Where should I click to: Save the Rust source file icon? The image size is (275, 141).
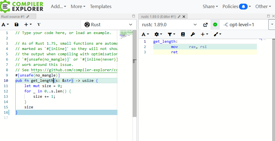[16, 25]
